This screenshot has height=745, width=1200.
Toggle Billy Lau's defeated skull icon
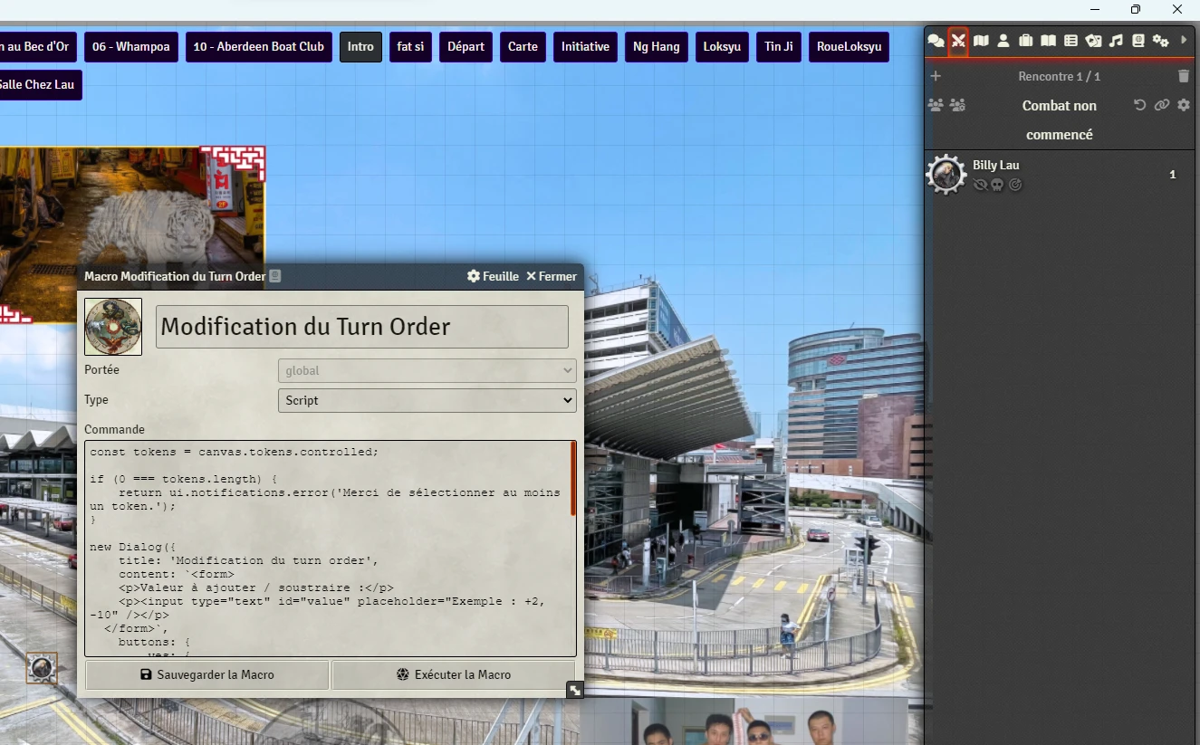click(997, 185)
